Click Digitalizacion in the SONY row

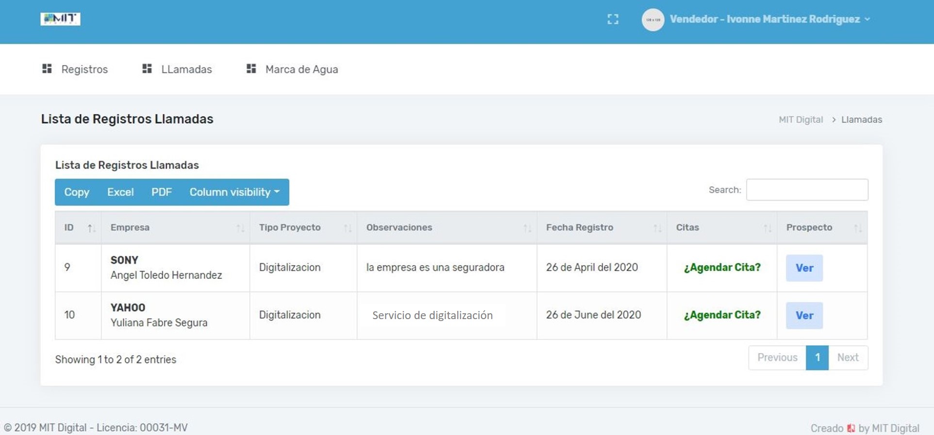[289, 267]
